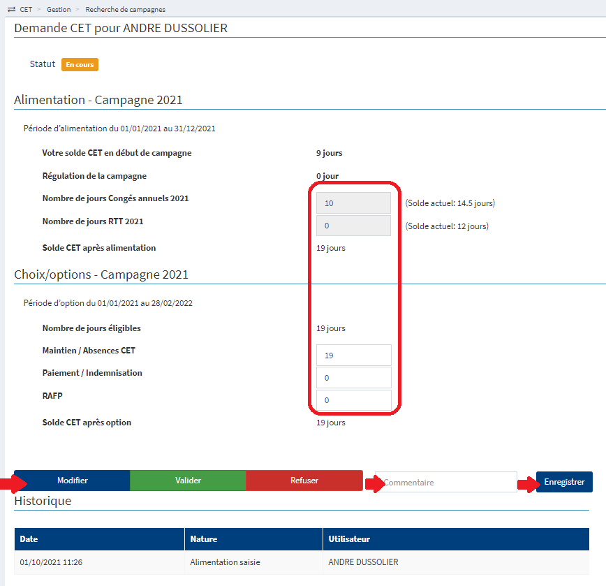The width and height of the screenshot is (606, 586).
Task: Click the Maintien / Absences CET field
Action: [353, 355]
